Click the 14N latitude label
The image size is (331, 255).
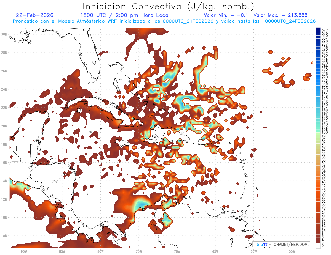pos(5,181)
